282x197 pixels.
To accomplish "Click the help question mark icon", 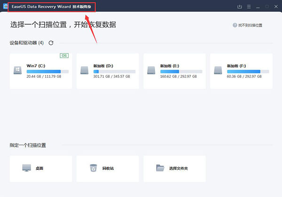I will coord(235,25).
